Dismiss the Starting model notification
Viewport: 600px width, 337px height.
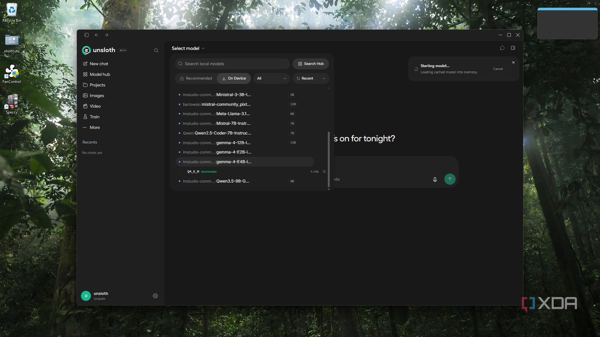(513, 62)
